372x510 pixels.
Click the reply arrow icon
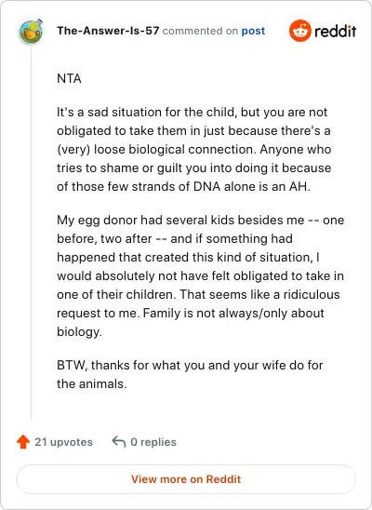coord(119,442)
